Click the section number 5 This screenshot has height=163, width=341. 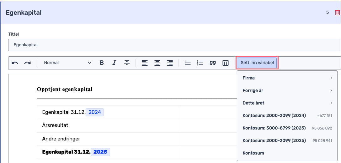tap(328, 12)
